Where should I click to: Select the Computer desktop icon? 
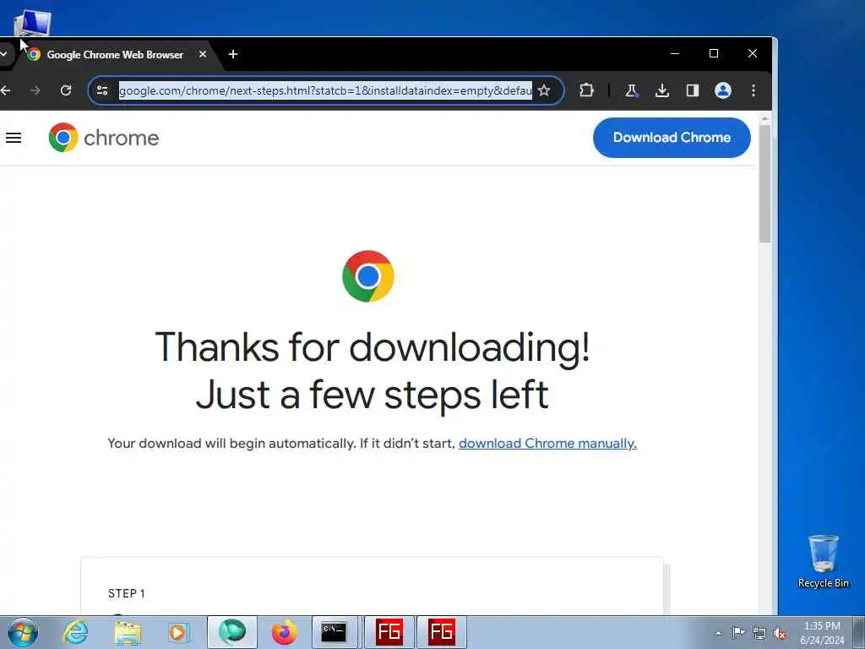point(32,23)
